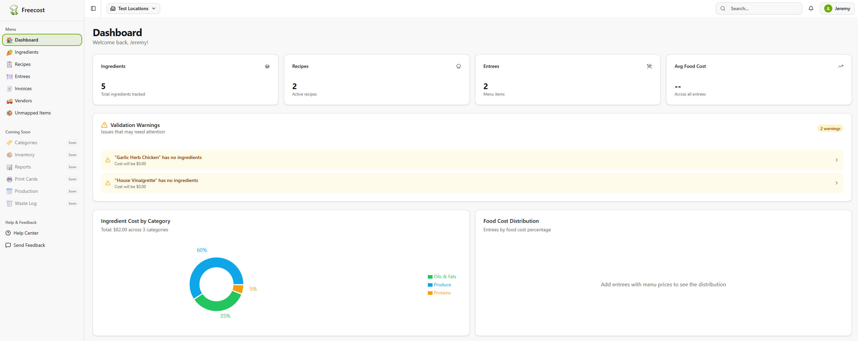Open Vendors via the delivery truck icon
The image size is (858, 341).
[x=9, y=101]
